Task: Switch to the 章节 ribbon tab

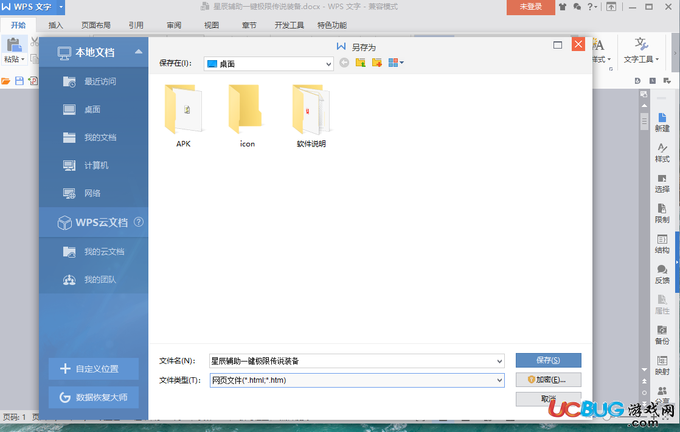Action: pos(249,25)
